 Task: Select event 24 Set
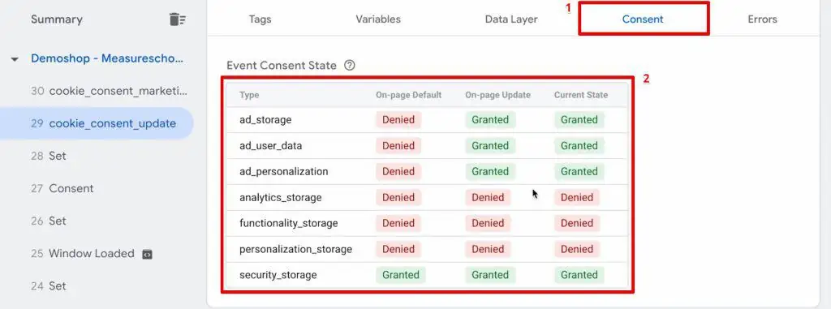(48, 286)
